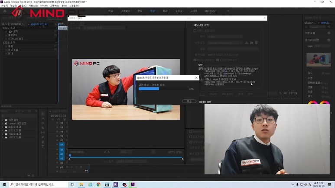This screenshot has width=335, height=188.
Task: Expand the 사전 설정 folder in Effects
Action: (x=2, y=120)
